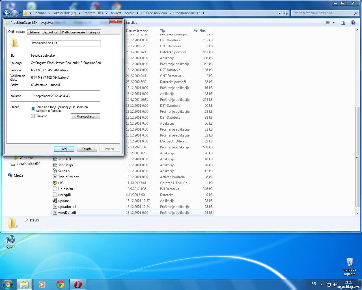Image resolution: width=362 pixels, height=290 pixels.
Task: Toggle 'Samo za čitanje' checkbox
Action: click(x=33, y=108)
